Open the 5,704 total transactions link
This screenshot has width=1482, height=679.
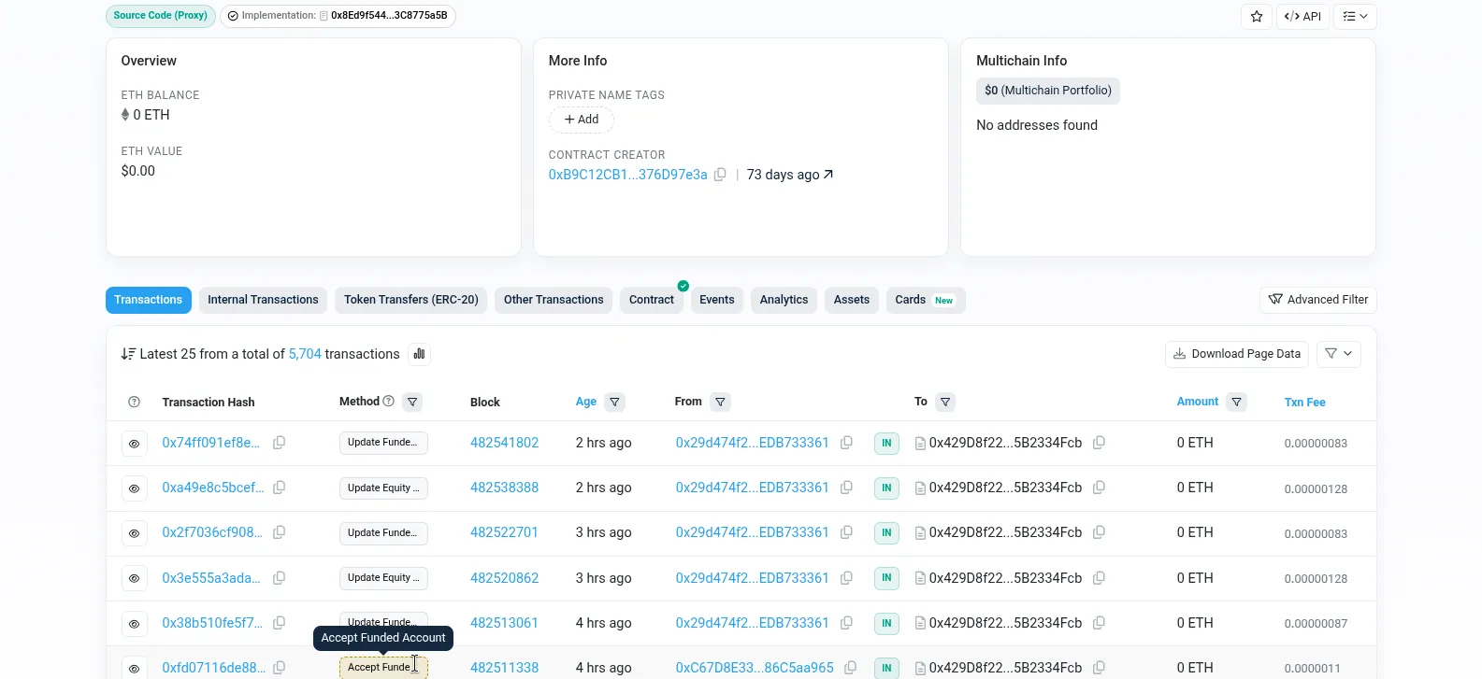point(305,354)
